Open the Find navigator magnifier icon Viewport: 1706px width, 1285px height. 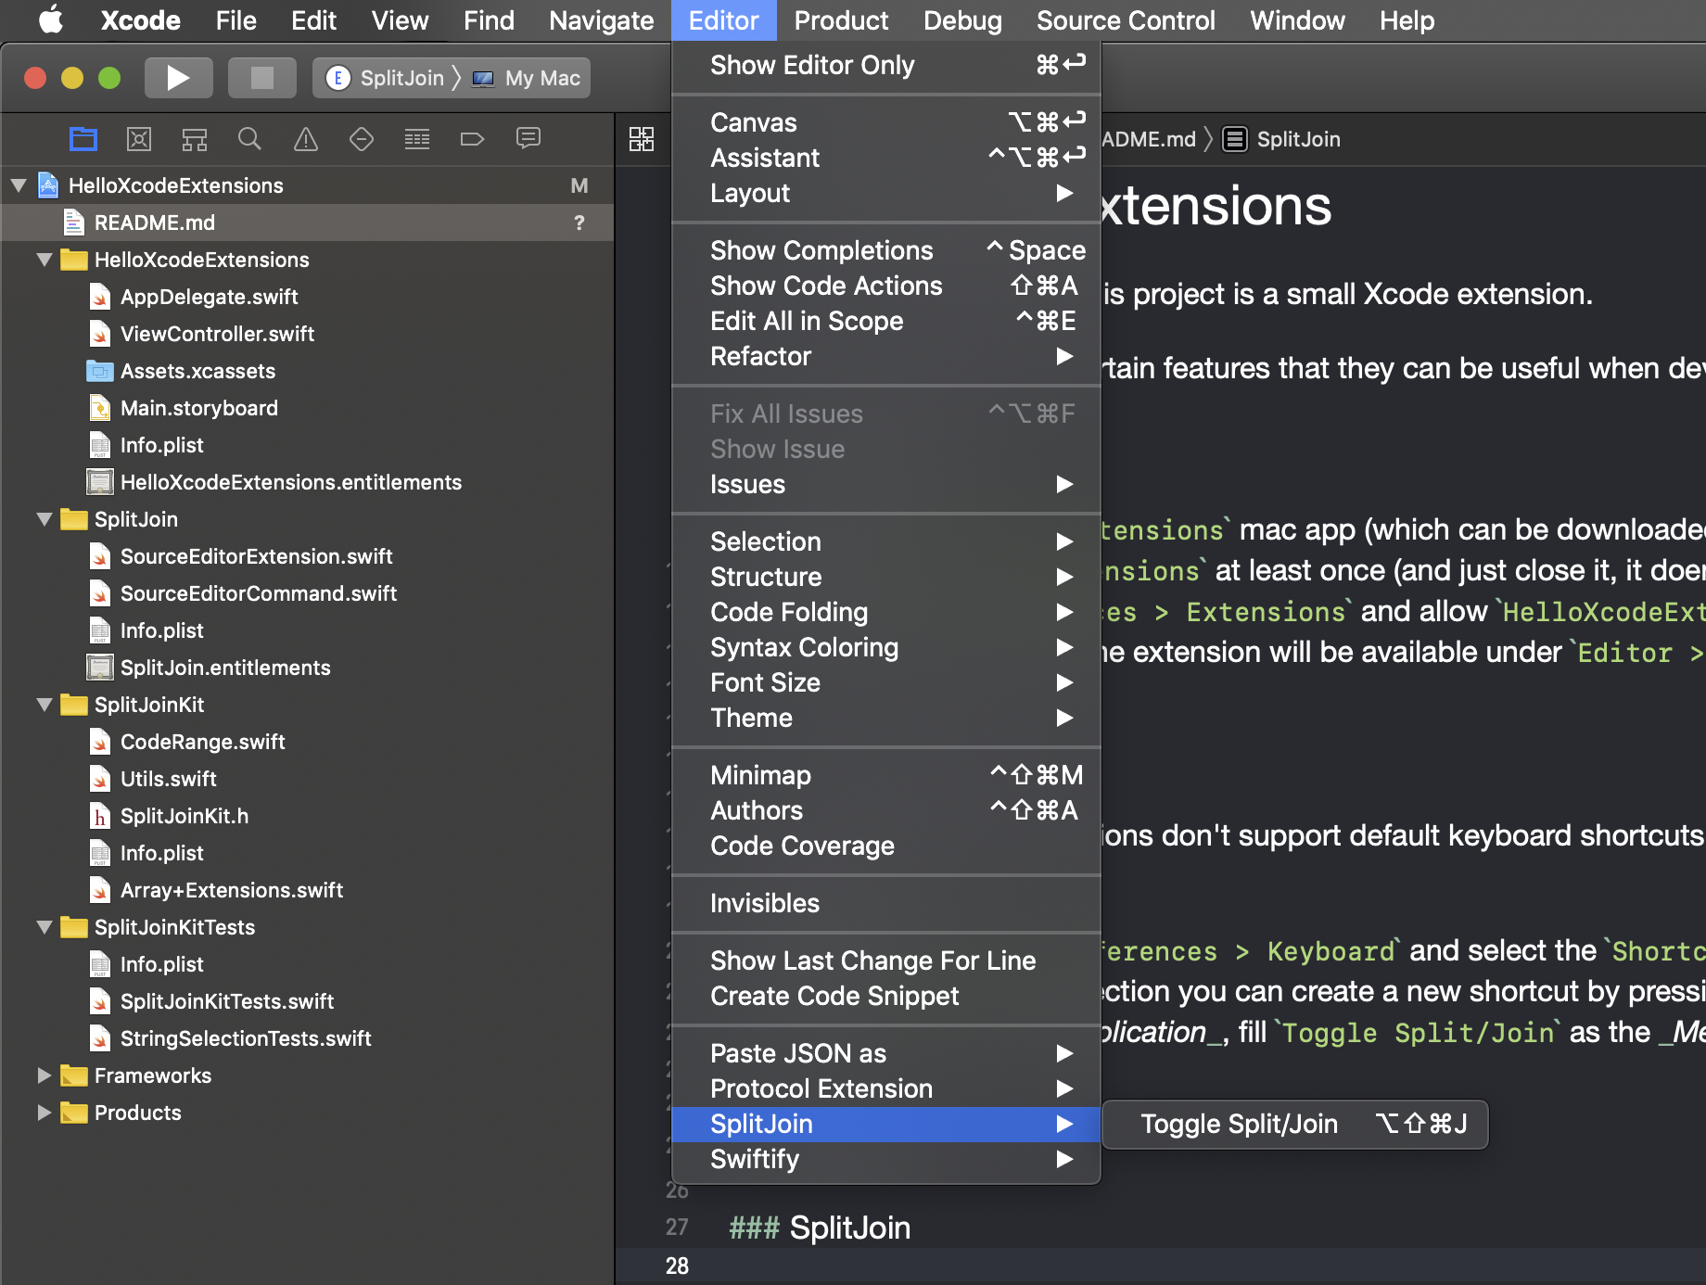click(249, 139)
